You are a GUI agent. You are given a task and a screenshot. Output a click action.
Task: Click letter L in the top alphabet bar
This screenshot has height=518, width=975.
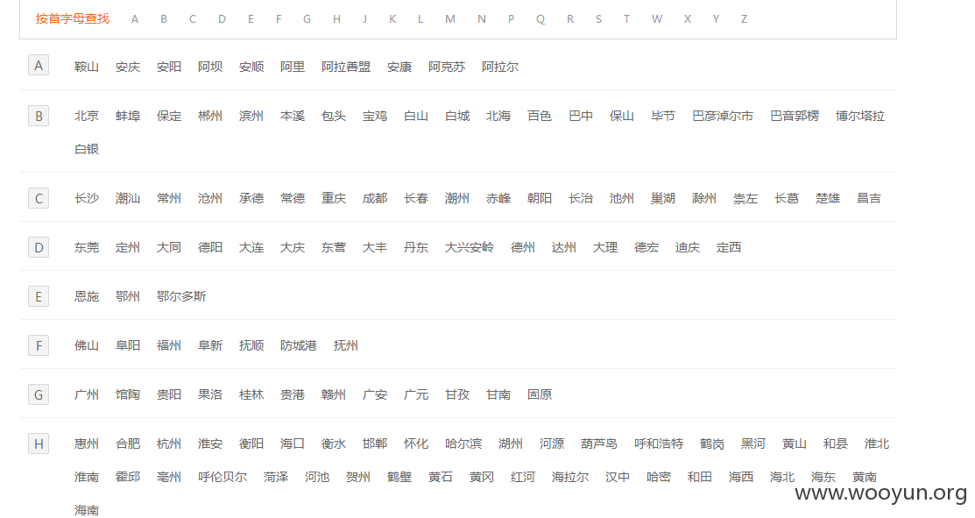[x=420, y=19]
